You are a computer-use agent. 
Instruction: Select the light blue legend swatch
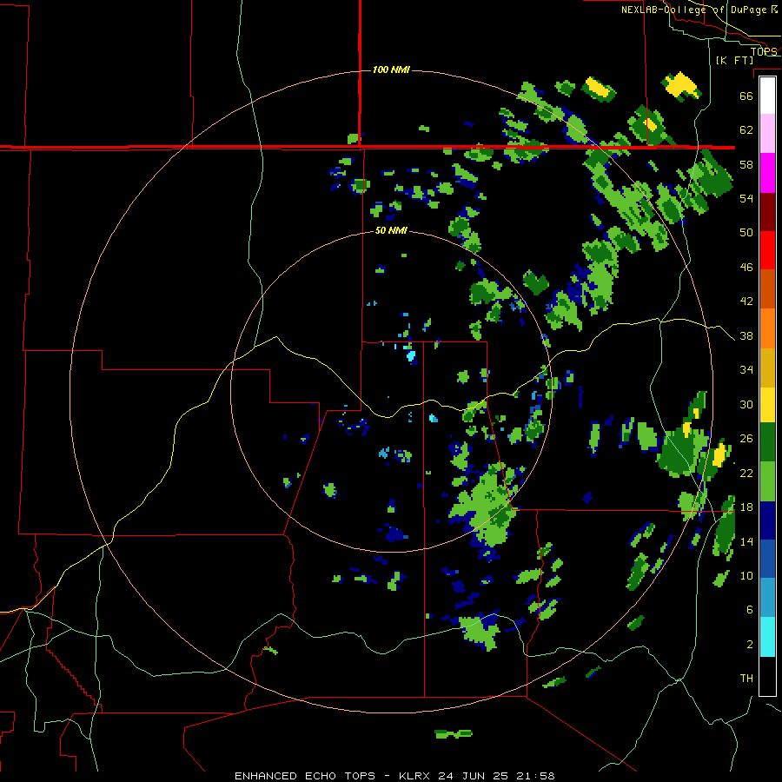pyautogui.click(x=767, y=598)
